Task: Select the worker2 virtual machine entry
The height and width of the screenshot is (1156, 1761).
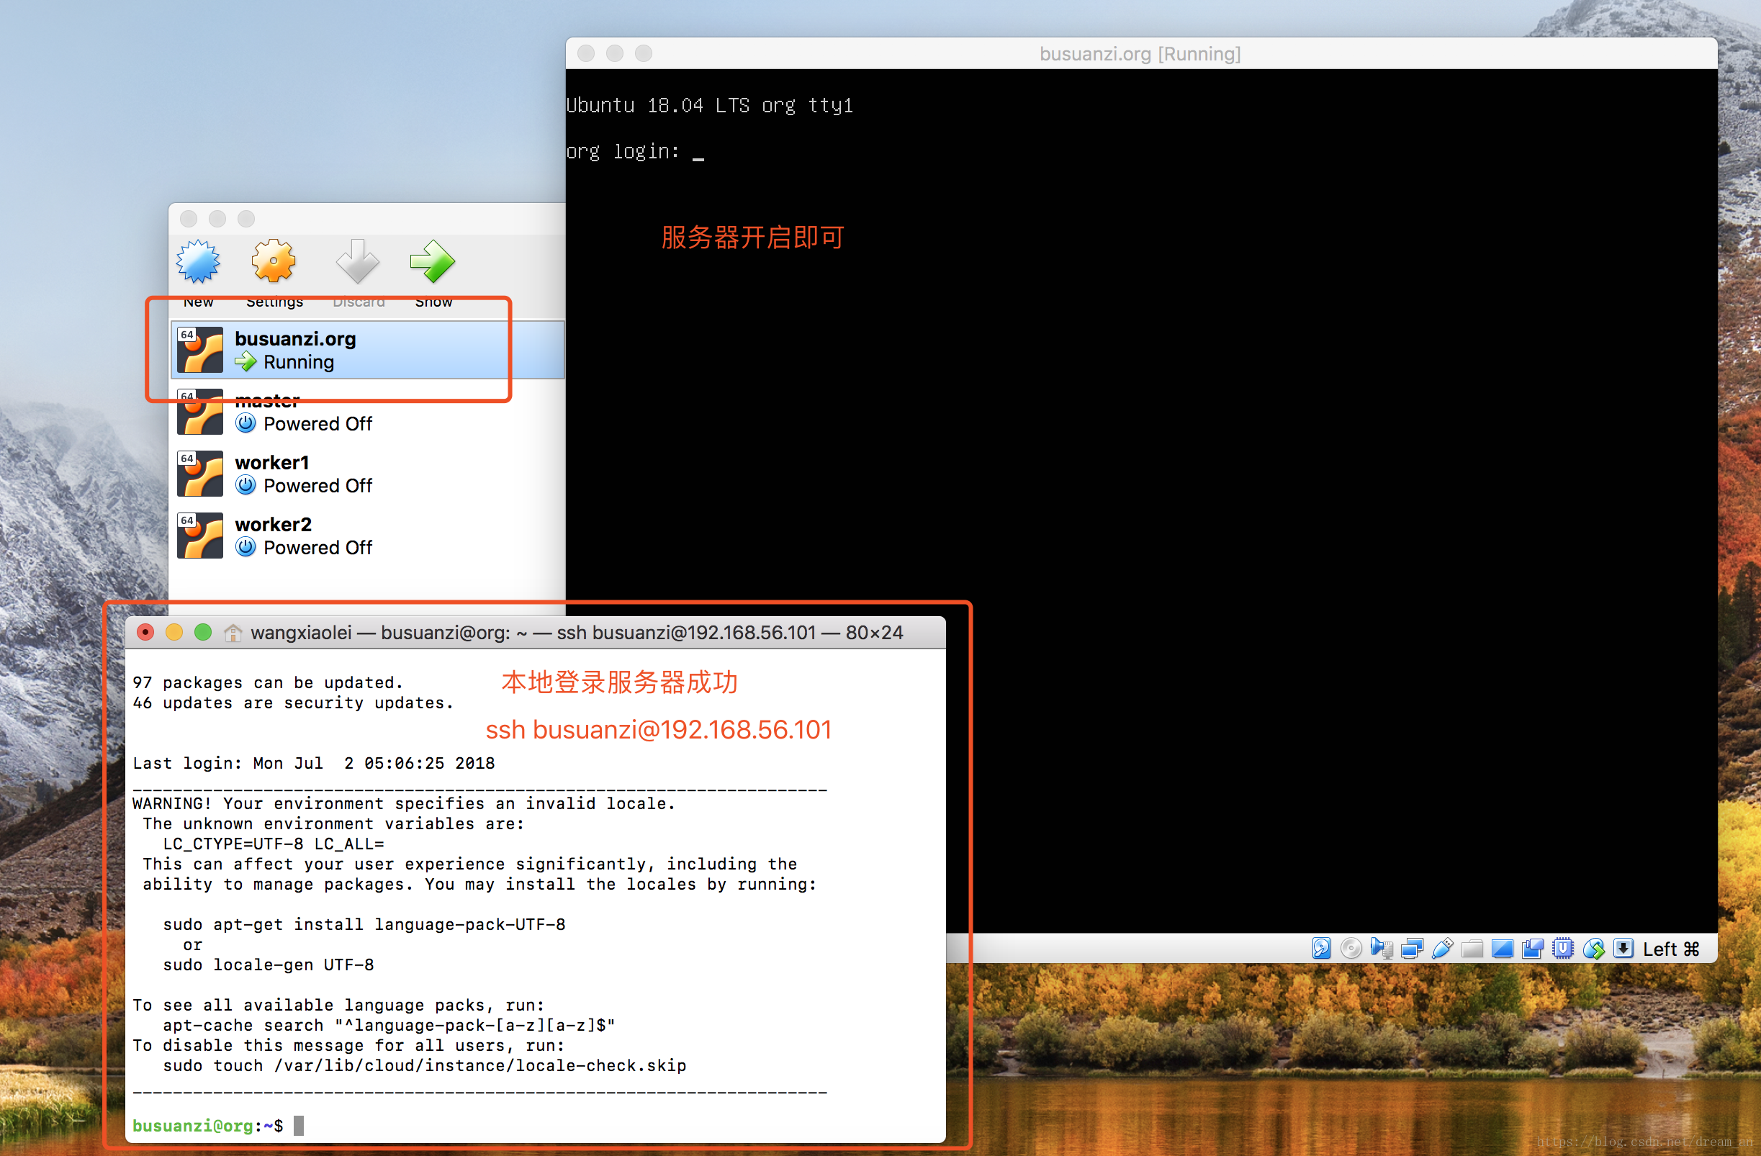Action: 367,536
